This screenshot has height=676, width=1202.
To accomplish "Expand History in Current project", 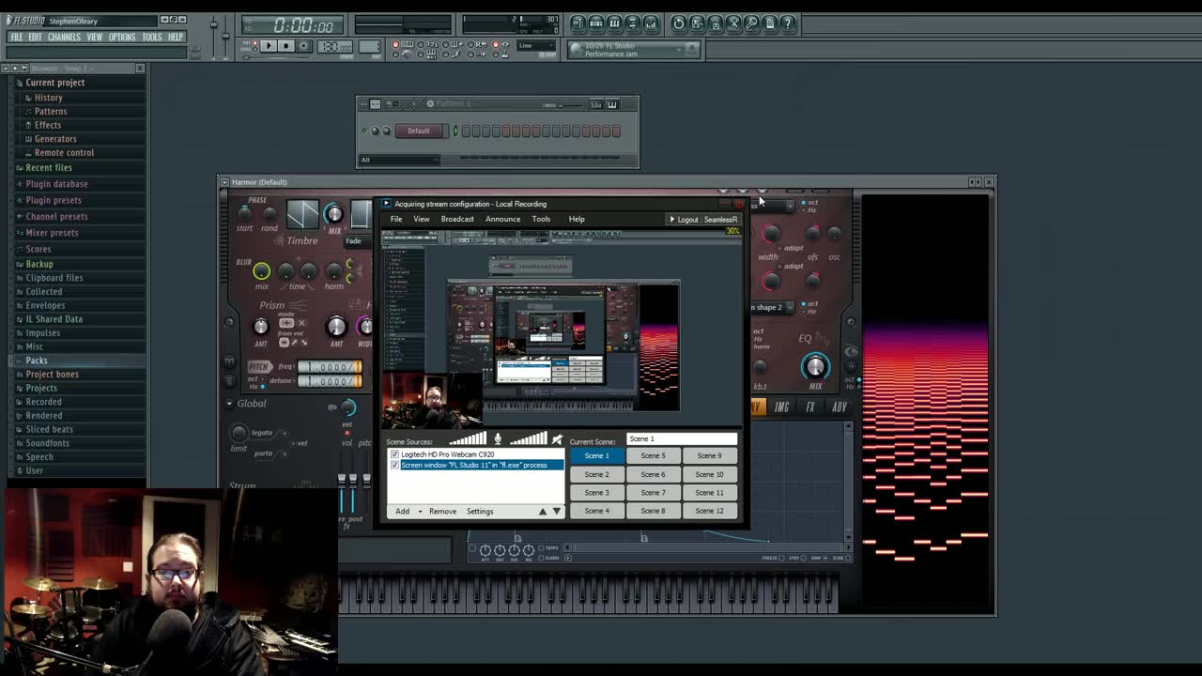I will 48,98.
